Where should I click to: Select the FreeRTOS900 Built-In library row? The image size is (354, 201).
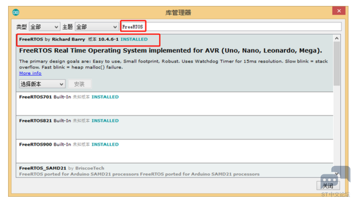tap(174, 151)
